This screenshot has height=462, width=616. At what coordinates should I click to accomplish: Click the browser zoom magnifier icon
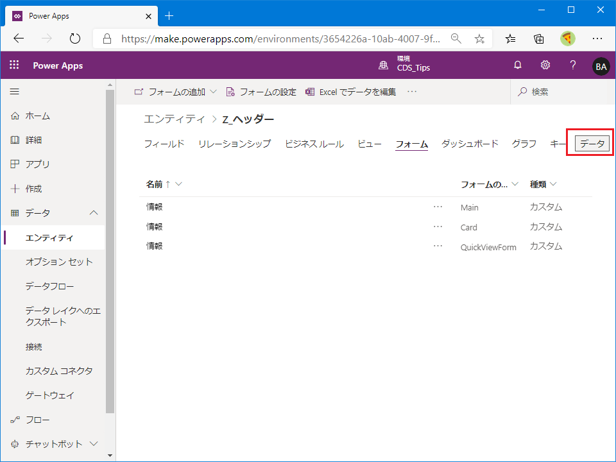point(456,38)
